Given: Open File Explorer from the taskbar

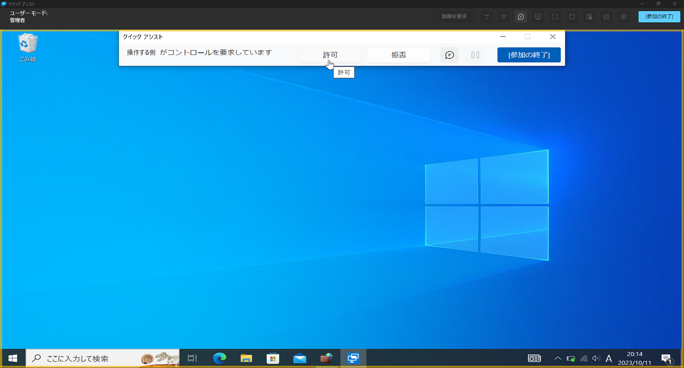Looking at the screenshot, I should click(x=246, y=359).
